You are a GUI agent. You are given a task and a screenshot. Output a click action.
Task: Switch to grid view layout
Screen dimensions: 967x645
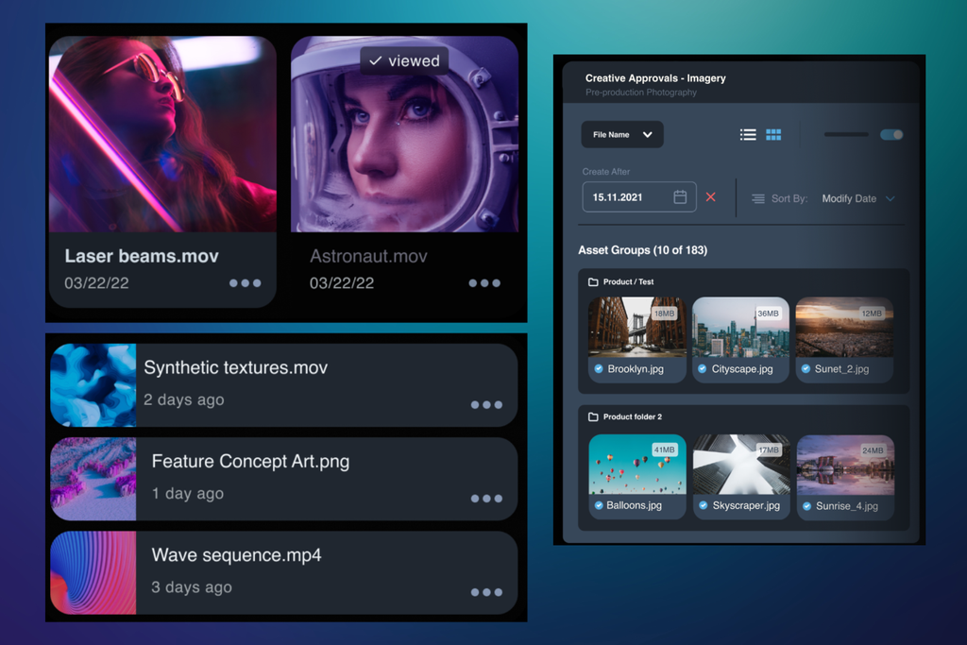click(772, 135)
